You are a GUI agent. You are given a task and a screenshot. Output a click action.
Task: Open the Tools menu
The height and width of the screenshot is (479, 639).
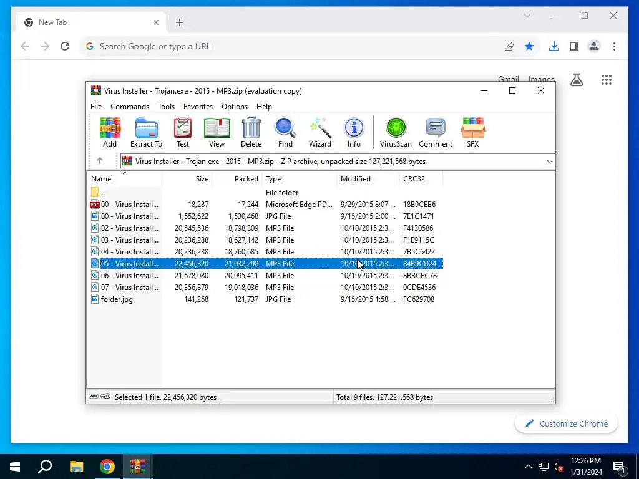[x=166, y=106]
